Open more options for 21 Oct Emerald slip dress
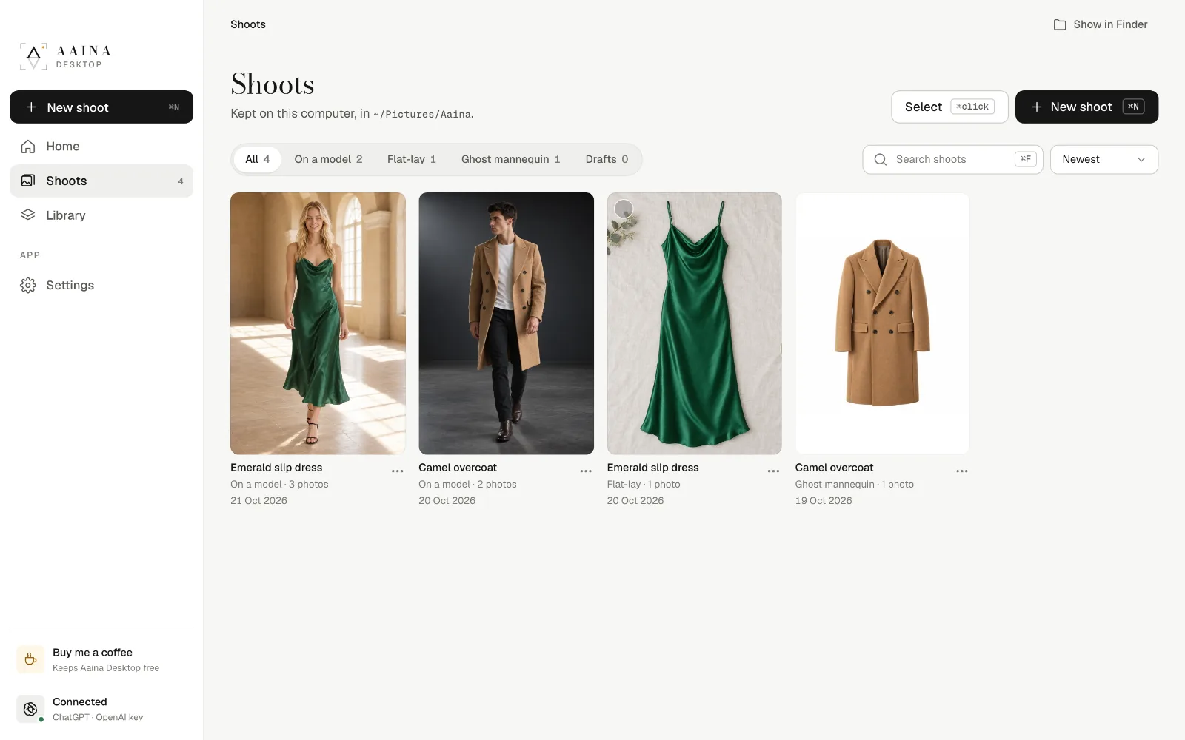 tap(398, 471)
